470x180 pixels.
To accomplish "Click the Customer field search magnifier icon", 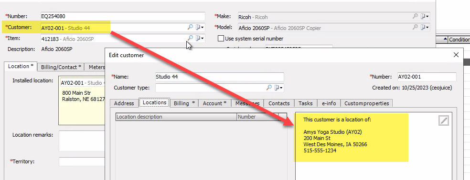I will (x=190, y=27).
